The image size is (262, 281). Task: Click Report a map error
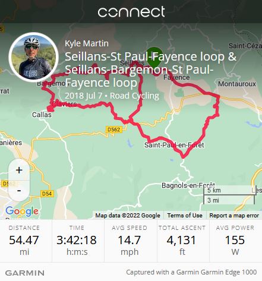tap(234, 215)
